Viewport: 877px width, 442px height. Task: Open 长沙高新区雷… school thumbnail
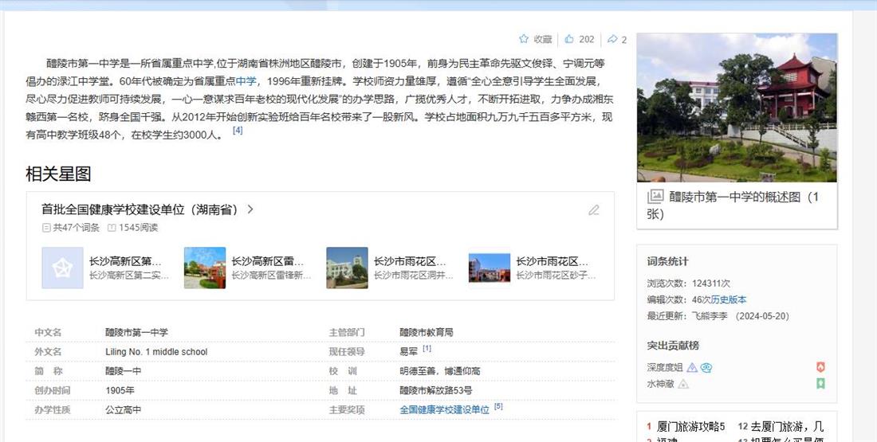pyautogui.click(x=205, y=268)
